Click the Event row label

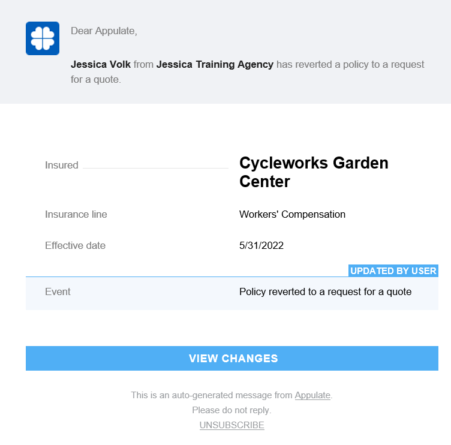click(x=58, y=292)
